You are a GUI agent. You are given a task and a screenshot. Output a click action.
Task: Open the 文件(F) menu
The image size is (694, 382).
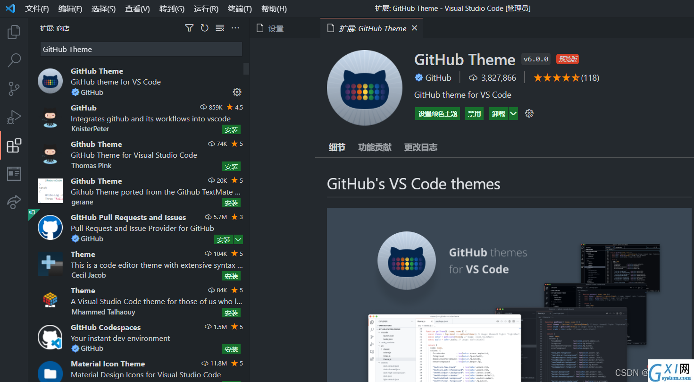(x=37, y=8)
